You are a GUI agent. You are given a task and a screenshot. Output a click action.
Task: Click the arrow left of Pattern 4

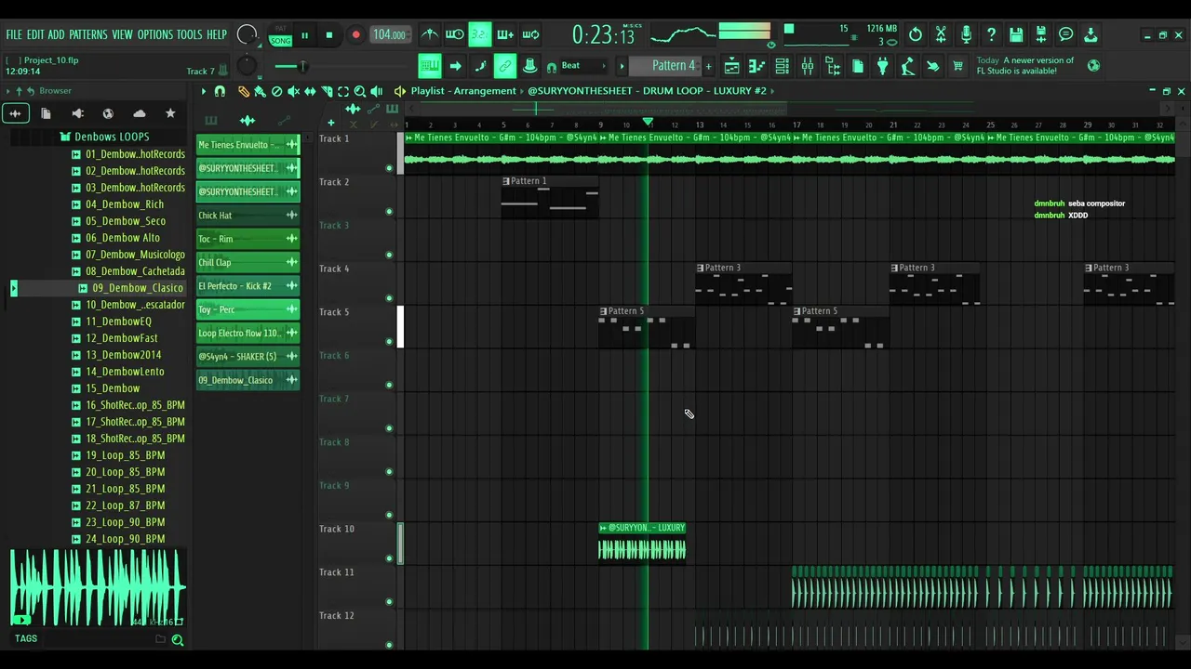(622, 66)
